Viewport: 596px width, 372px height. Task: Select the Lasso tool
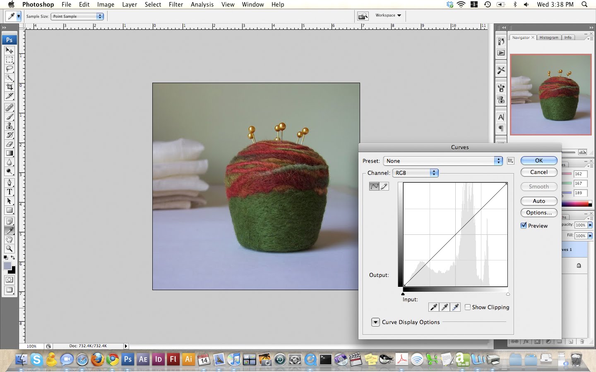pyautogui.click(x=9, y=69)
